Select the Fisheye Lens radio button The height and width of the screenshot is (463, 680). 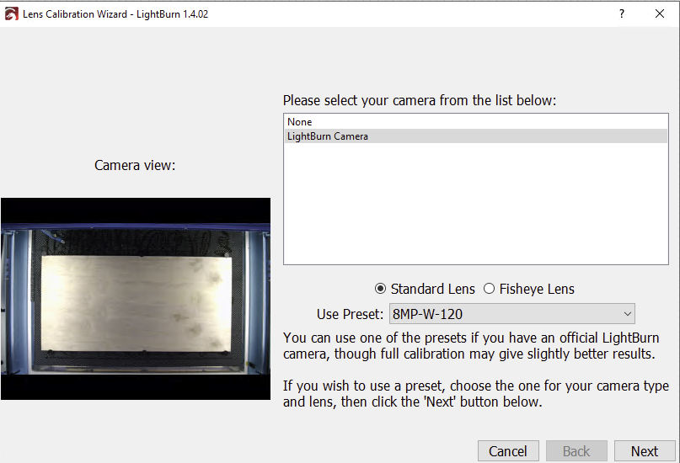(x=489, y=289)
